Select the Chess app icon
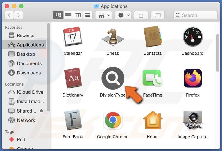Viewport: 222px width, 151px height. point(113,37)
